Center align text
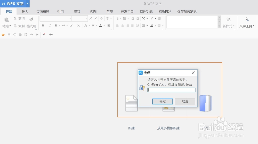The height and width of the screenshot is (144, 258). tap(122, 26)
